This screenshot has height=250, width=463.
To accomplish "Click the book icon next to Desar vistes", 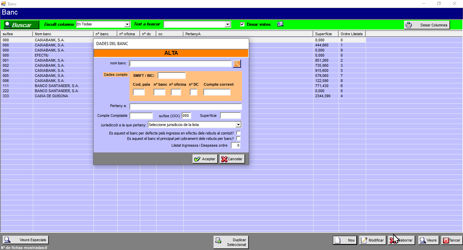I will tap(280, 24).
